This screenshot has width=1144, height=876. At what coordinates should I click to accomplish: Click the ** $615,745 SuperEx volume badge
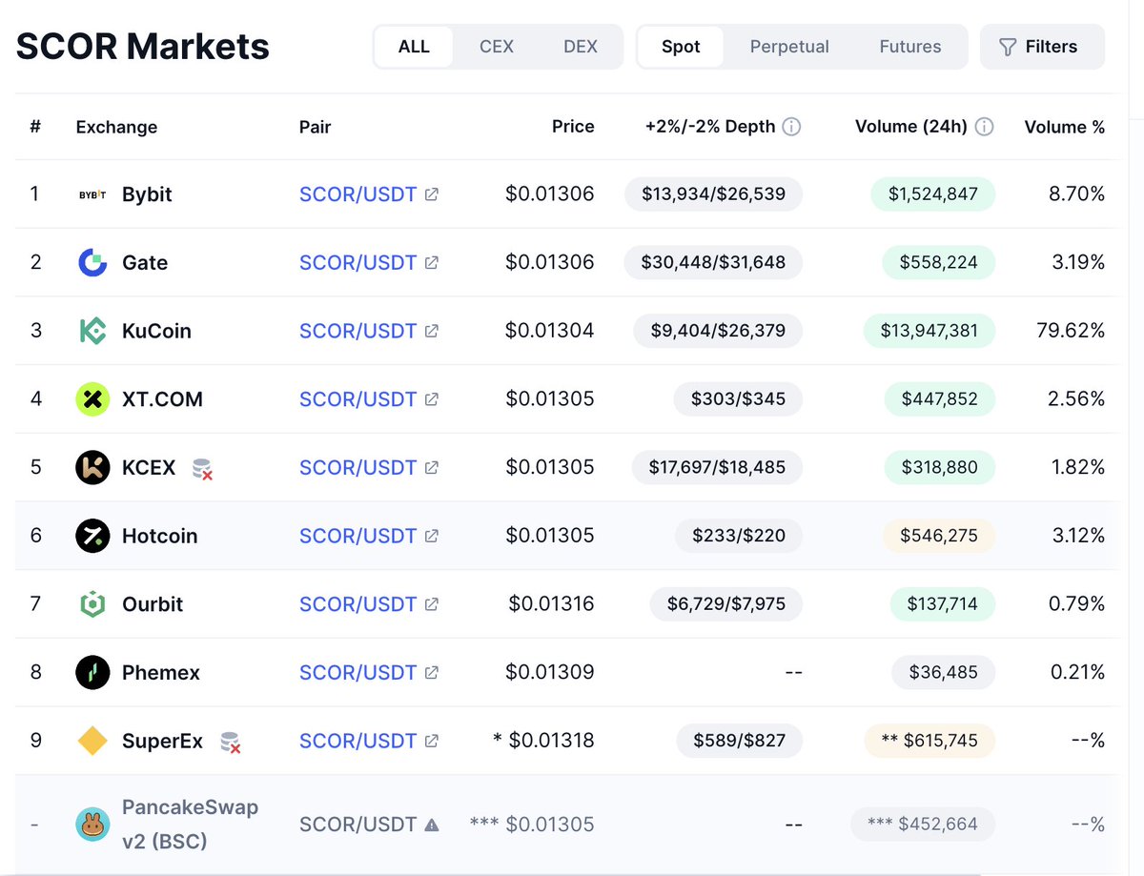(x=929, y=741)
